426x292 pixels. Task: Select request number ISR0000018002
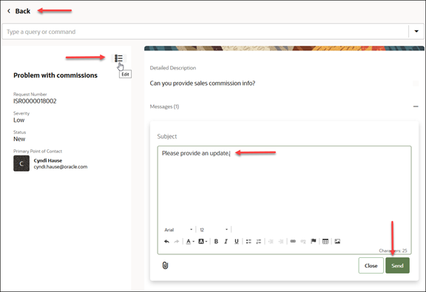click(x=35, y=101)
